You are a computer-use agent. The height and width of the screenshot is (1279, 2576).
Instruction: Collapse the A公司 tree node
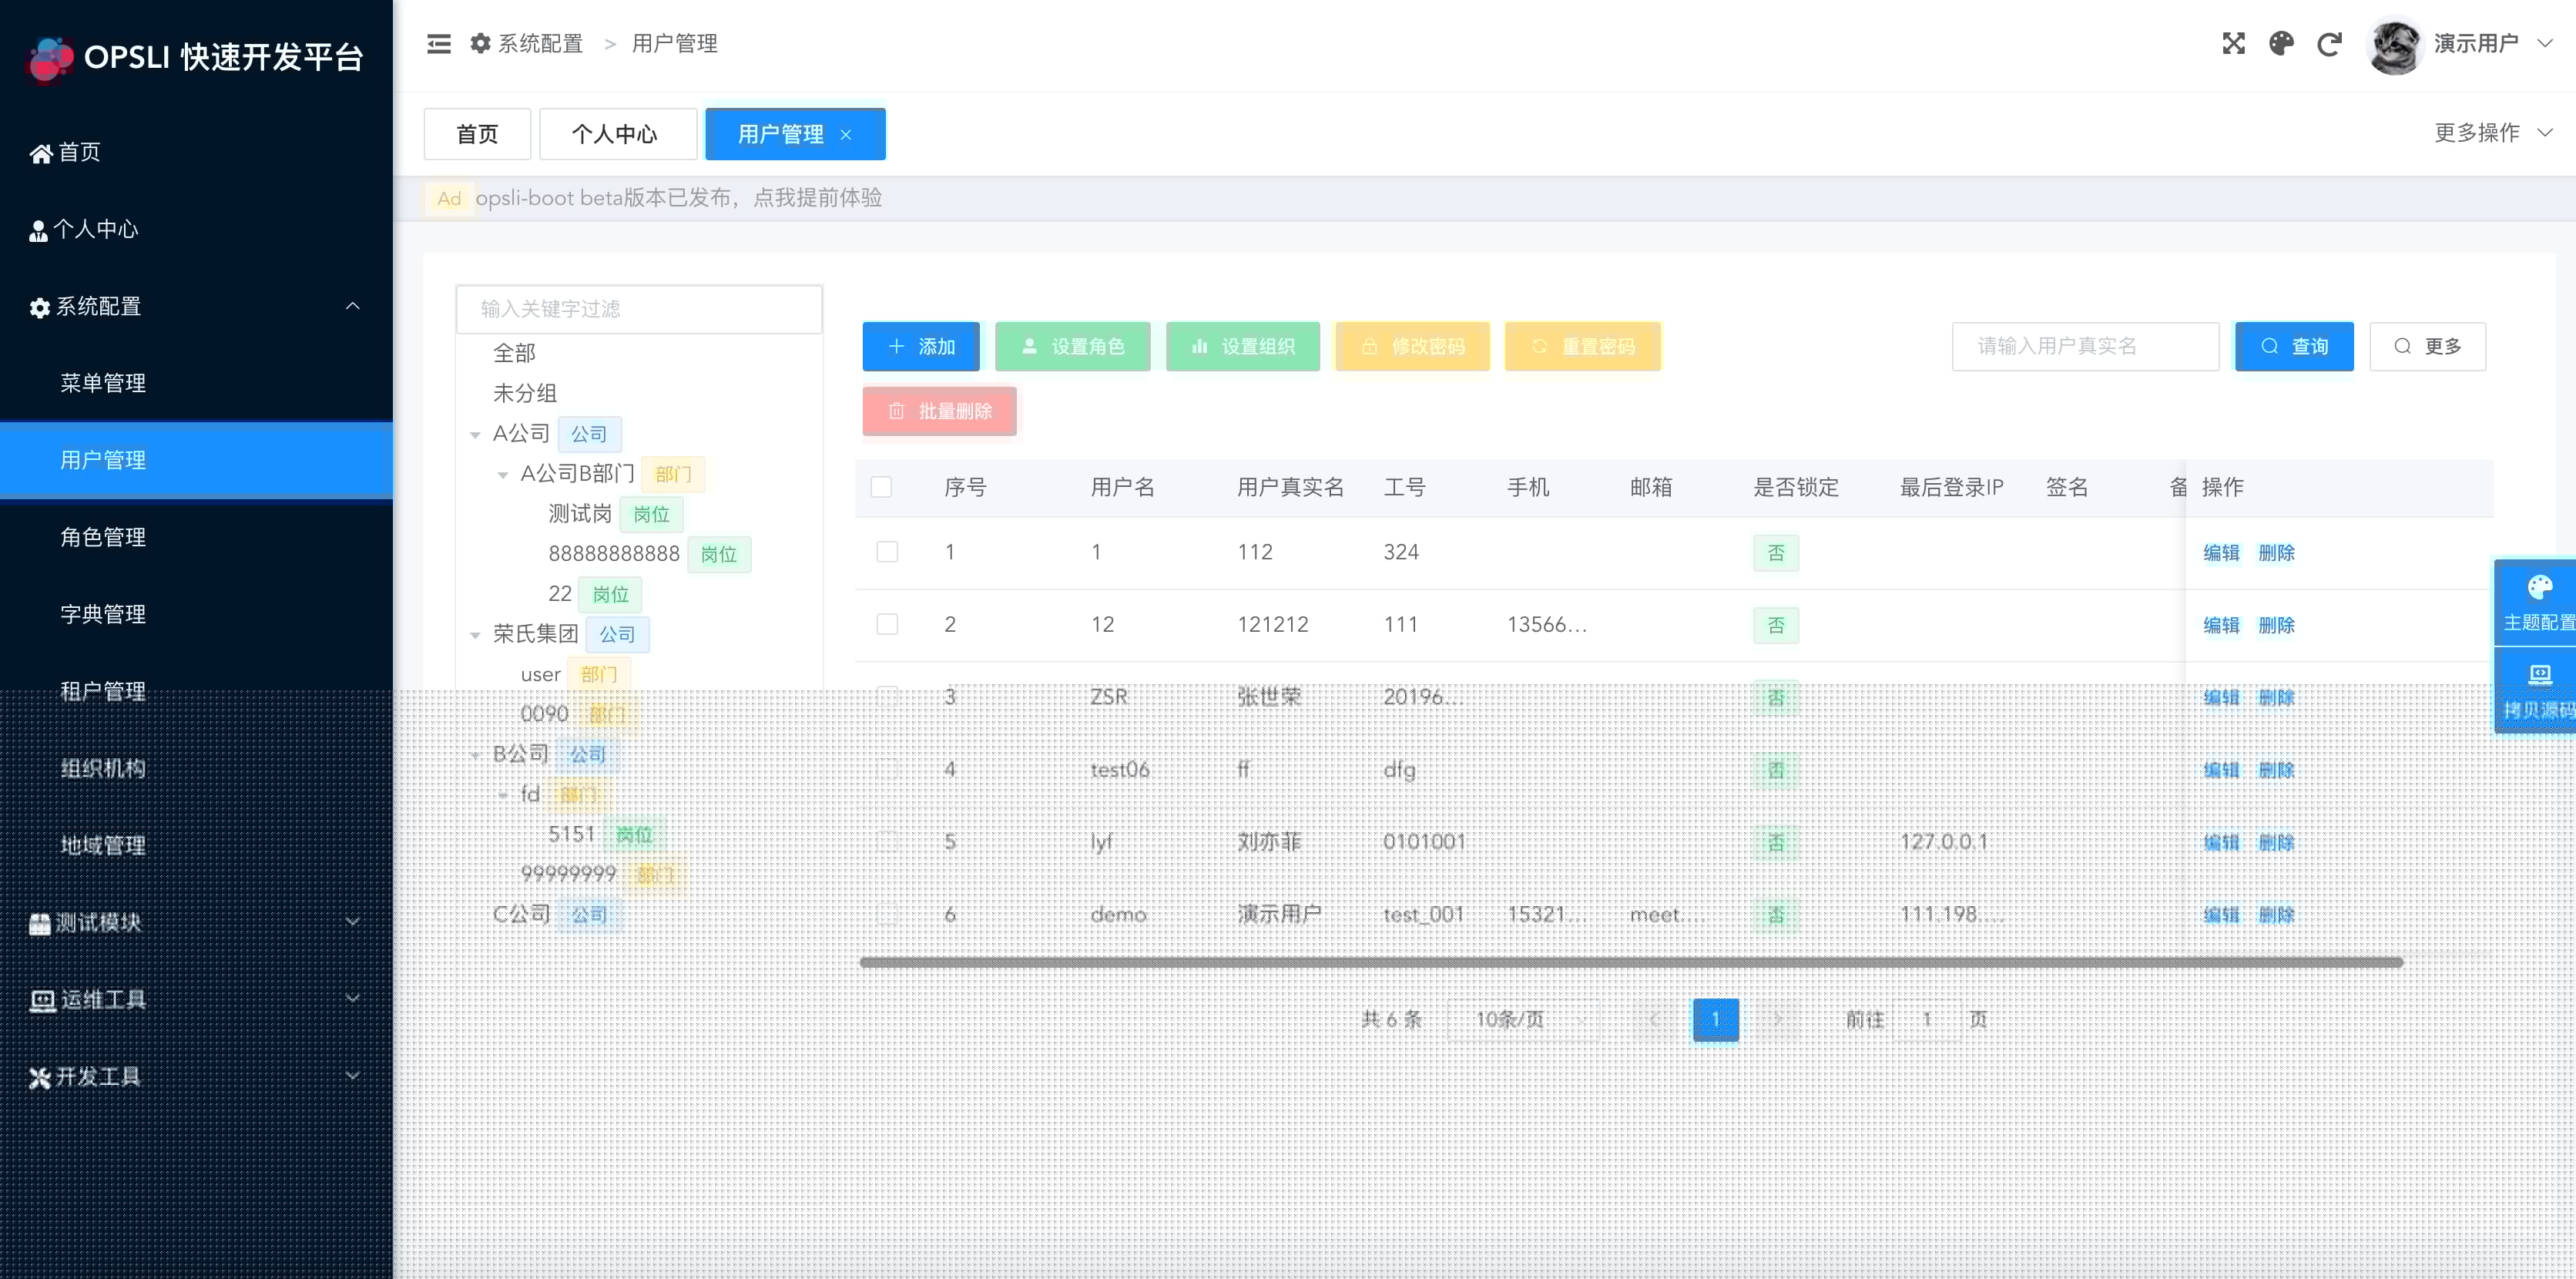point(476,434)
